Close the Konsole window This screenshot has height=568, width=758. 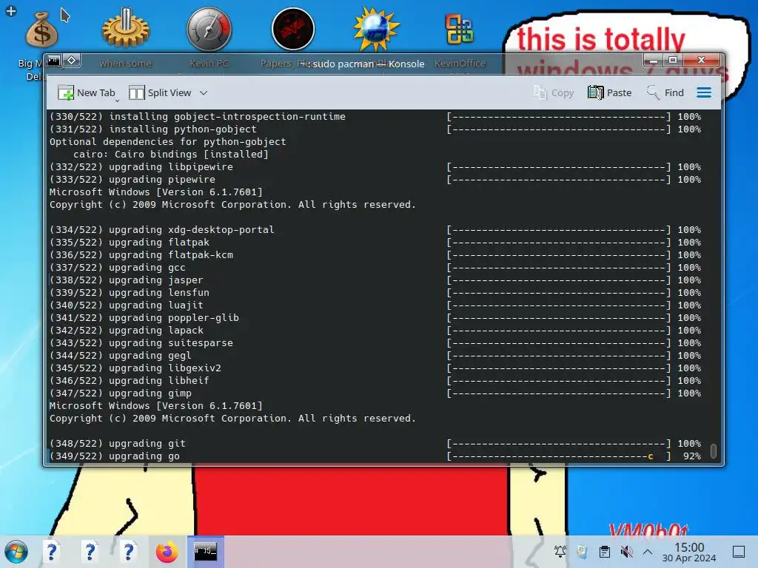(702, 61)
